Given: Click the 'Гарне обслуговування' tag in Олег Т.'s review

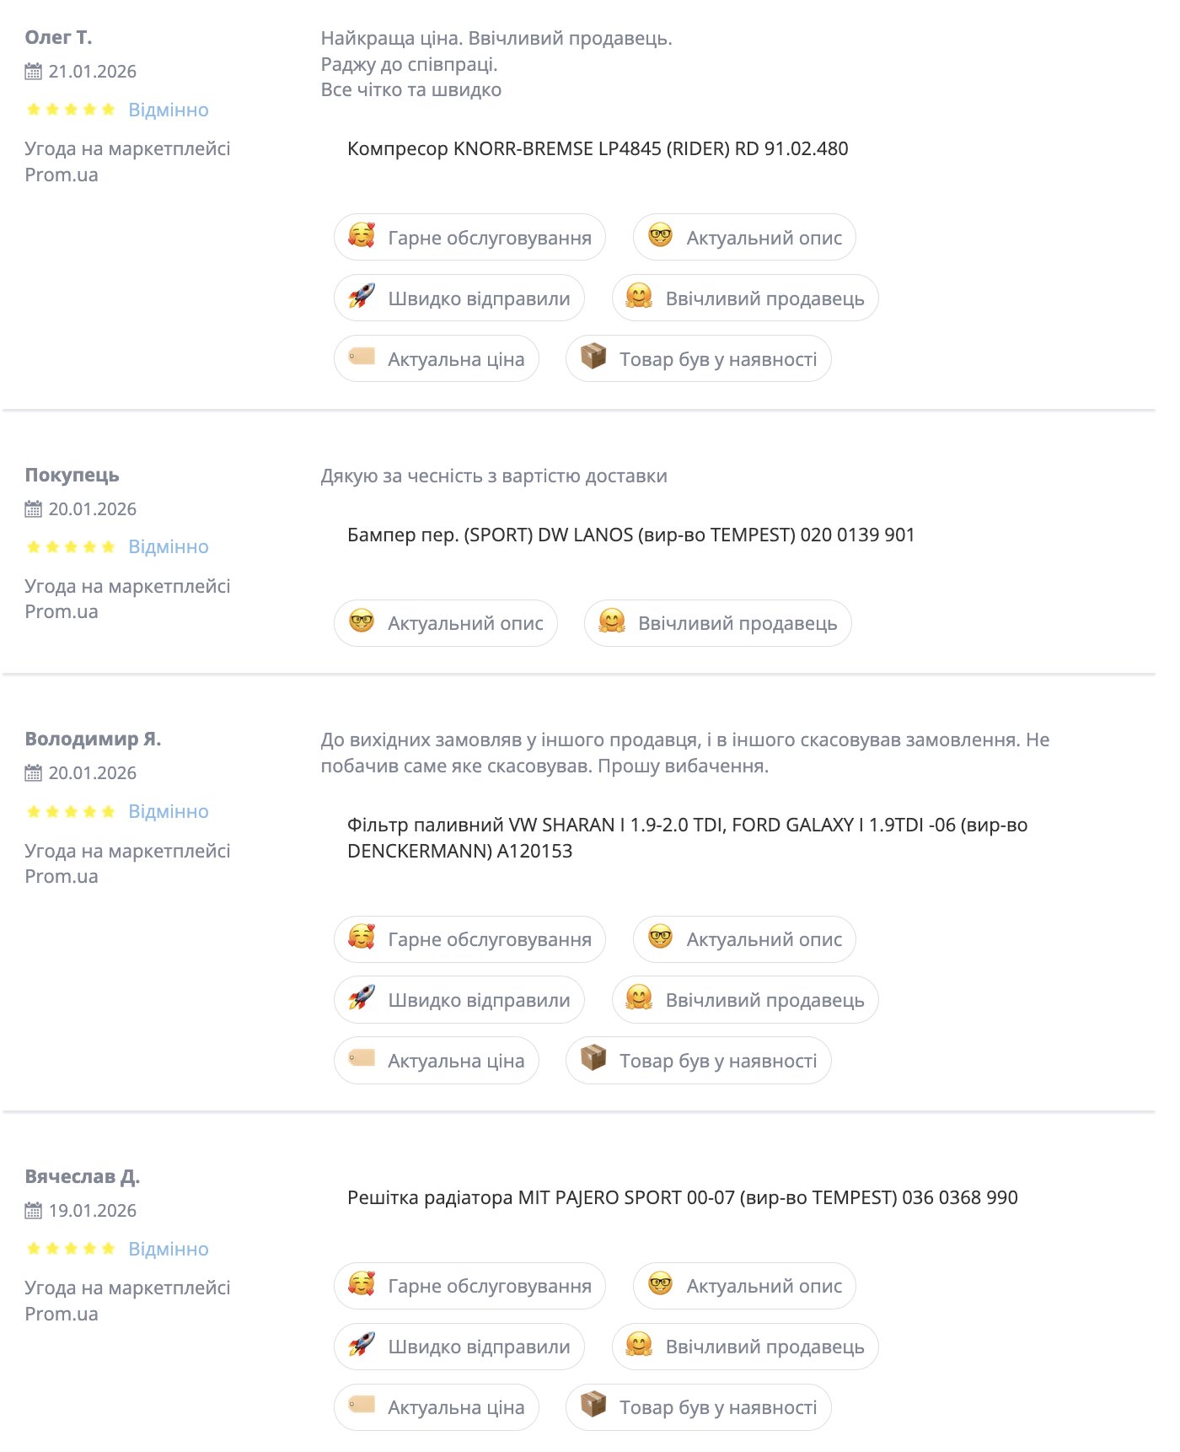Looking at the screenshot, I should pos(469,238).
